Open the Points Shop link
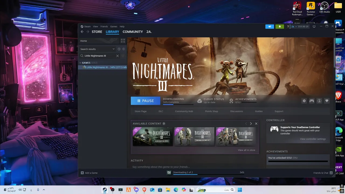Viewport: 345px width, 194px height. (x=211, y=111)
